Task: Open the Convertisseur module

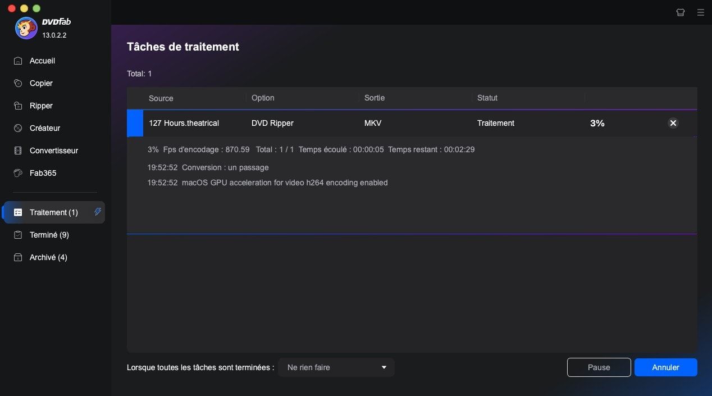Action: coord(53,151)
